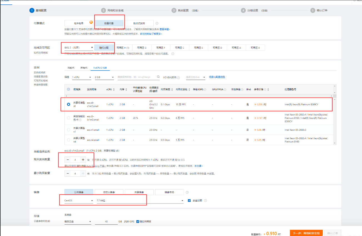Screen dimensions: 362x236
Task: Select the 突发性能实例 t5 radio button
Action: (69, 118)
